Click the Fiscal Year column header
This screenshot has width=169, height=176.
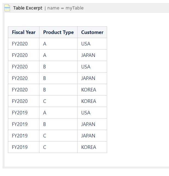(24, 32)
